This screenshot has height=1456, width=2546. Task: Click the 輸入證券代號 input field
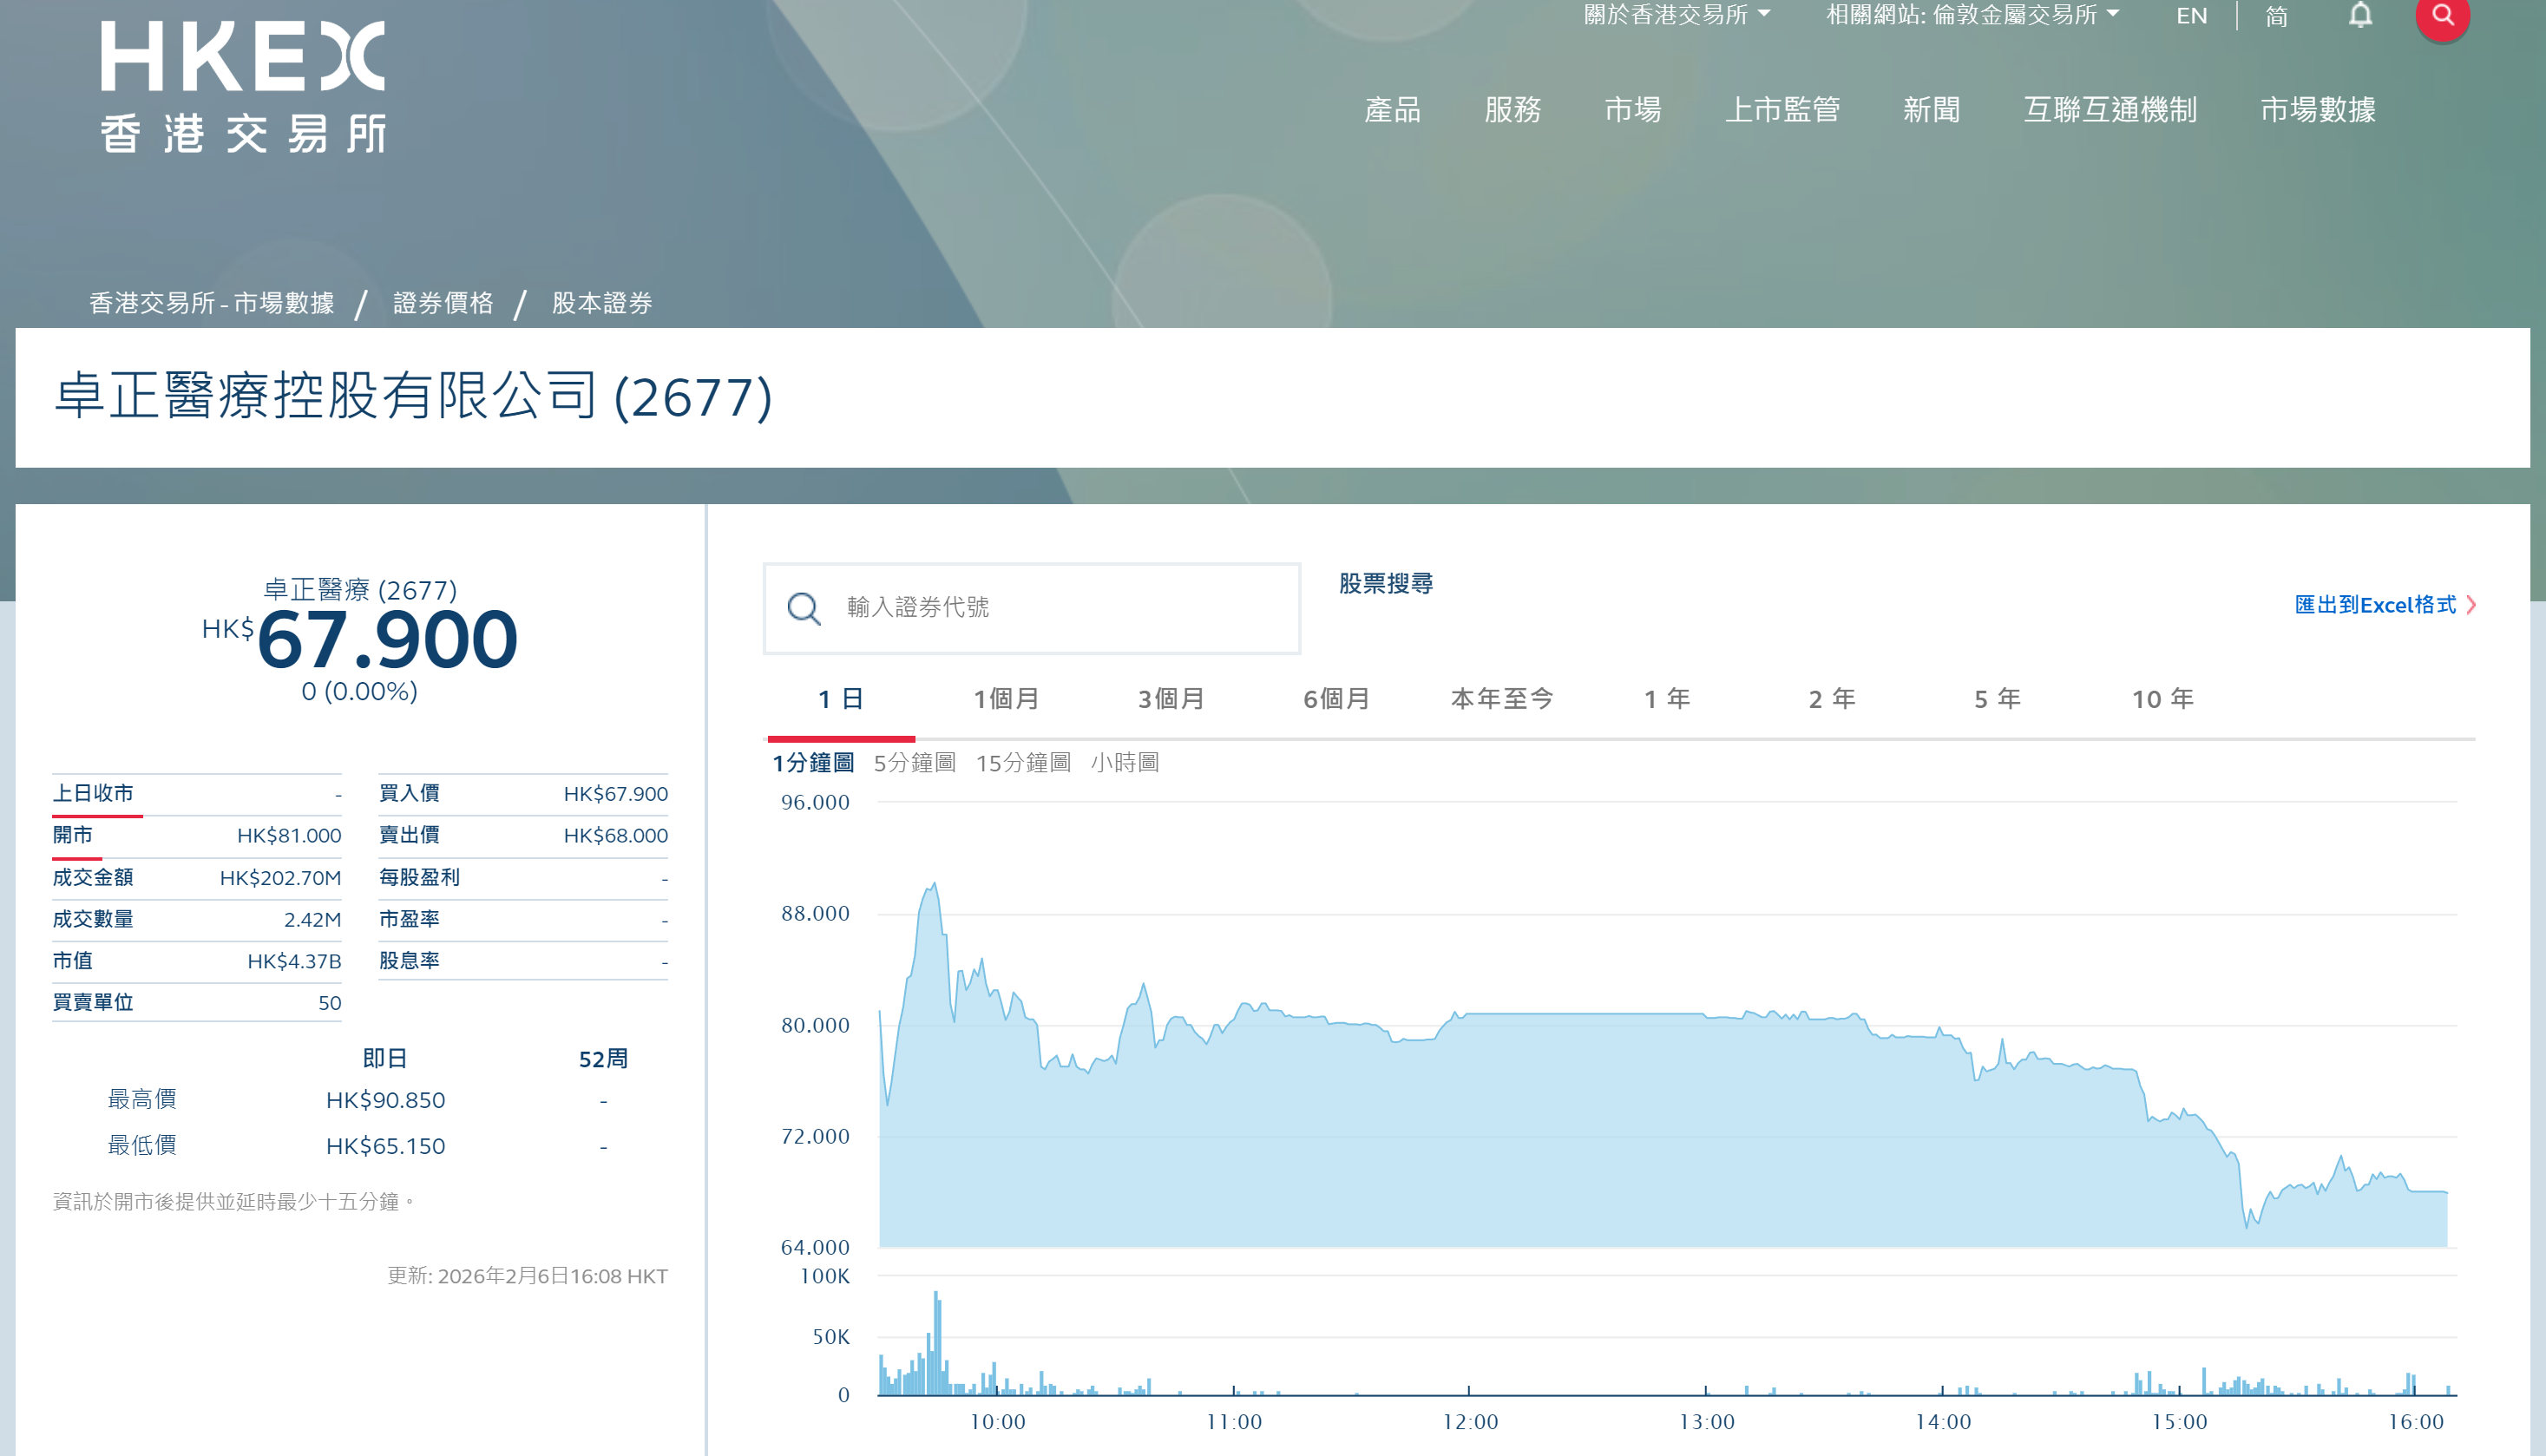(1033, 608)
